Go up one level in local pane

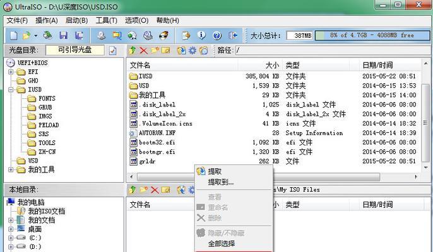coord(133,190)
